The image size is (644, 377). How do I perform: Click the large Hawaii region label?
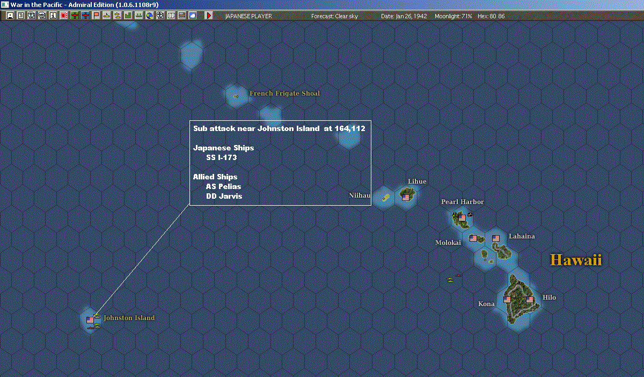click(576, 260)
